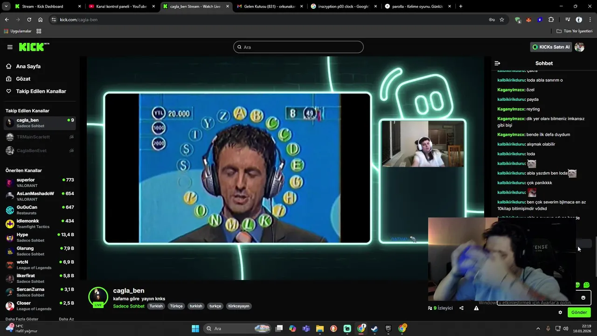
Task: Open the chat emoji picker
Action: pyautogui.click(x=583, y=298)
